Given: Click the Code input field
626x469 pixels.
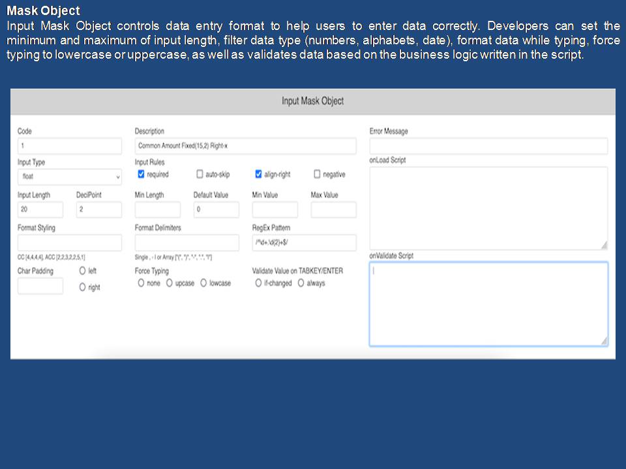Looking at the screenshot, I should [x=69, y=146].
